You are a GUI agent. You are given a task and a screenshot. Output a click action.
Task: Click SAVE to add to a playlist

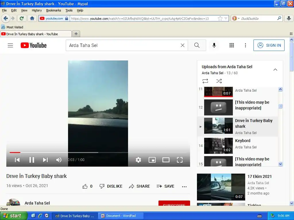click(165, 186)
